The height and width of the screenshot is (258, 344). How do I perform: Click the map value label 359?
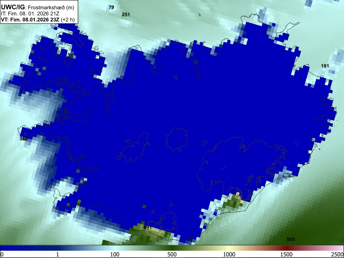[x=23, y=139]
